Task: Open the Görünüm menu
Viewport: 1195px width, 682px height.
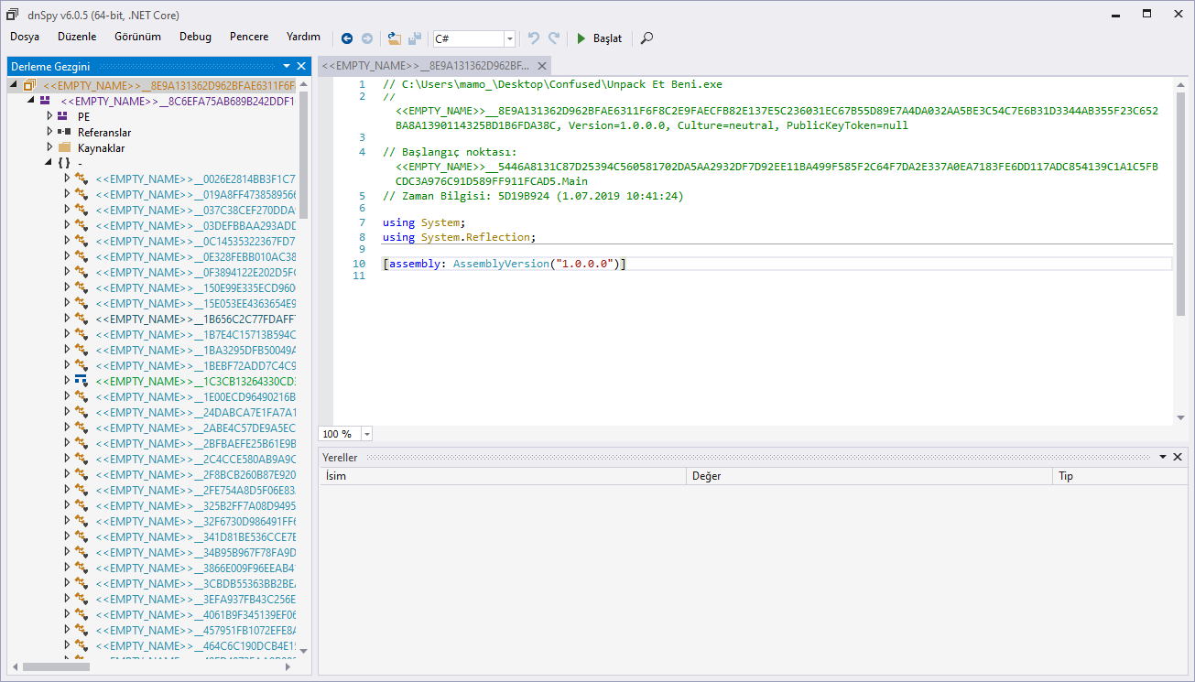Action: (x=137, y=37)
